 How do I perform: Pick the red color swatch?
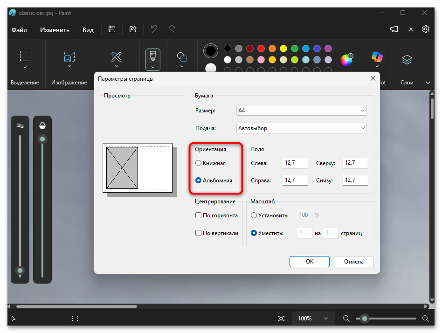pyautogui.click(x=261, y=49)
